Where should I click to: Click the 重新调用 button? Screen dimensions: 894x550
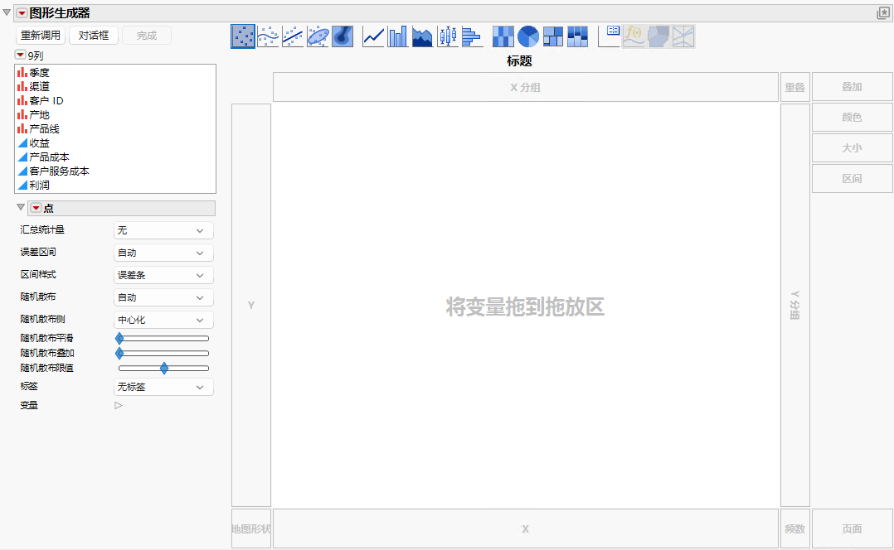point(41,36)
